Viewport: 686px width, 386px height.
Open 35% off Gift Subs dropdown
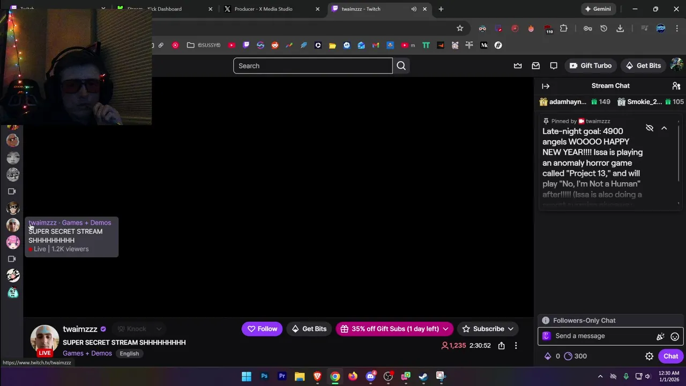(x=394, y=329)
